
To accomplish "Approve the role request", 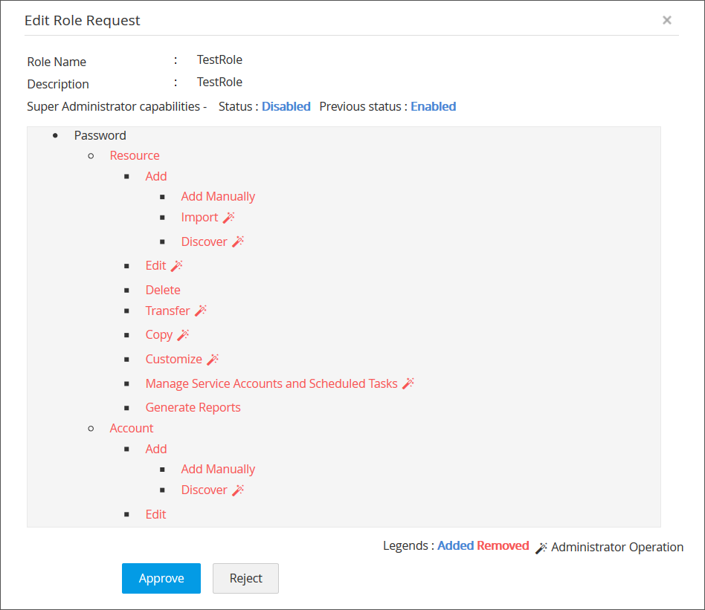I will [x=161, y=578].
